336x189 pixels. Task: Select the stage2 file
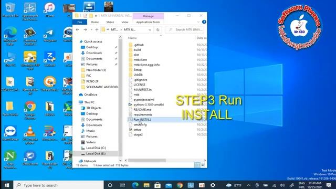[x=138, y=134]
